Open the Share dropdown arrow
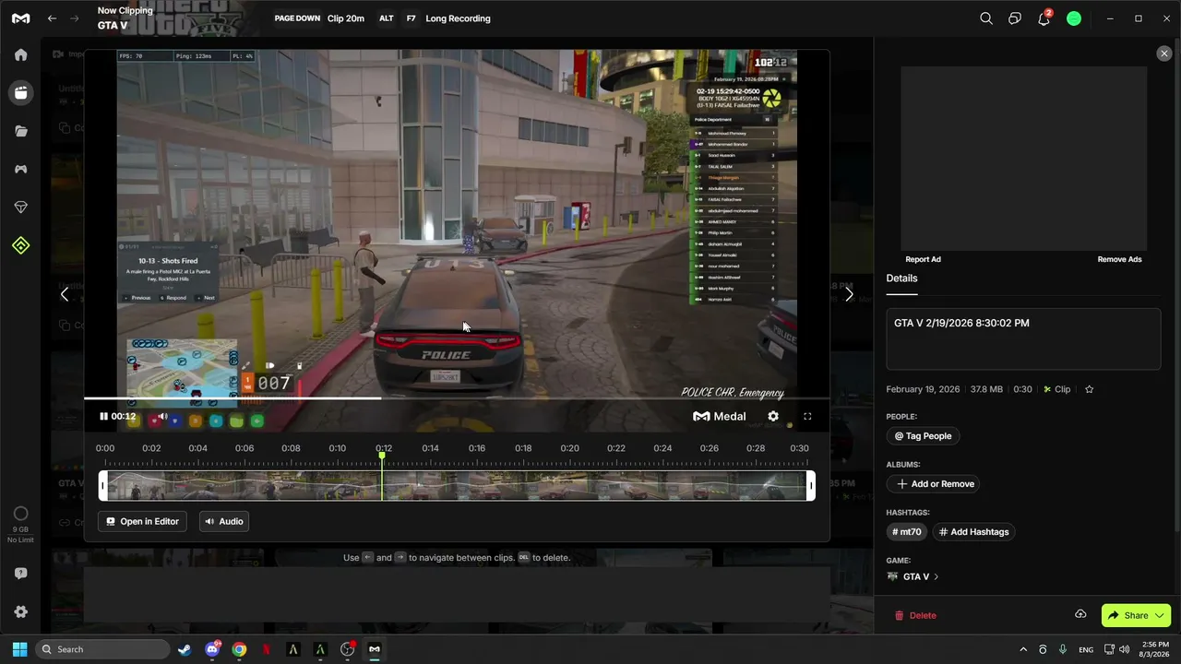Viewport: 1181px width, 664px height. pyautogui.click(x=1161, y=615)
